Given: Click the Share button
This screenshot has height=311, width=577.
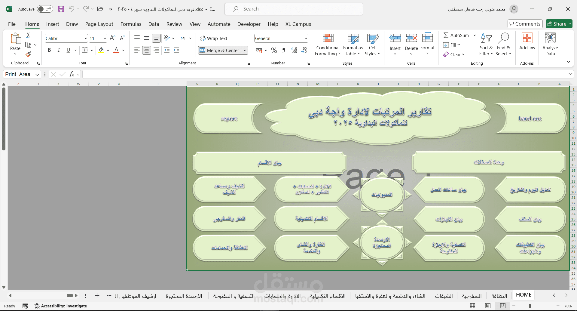Looking at the screenshot, I should [559, 24].
